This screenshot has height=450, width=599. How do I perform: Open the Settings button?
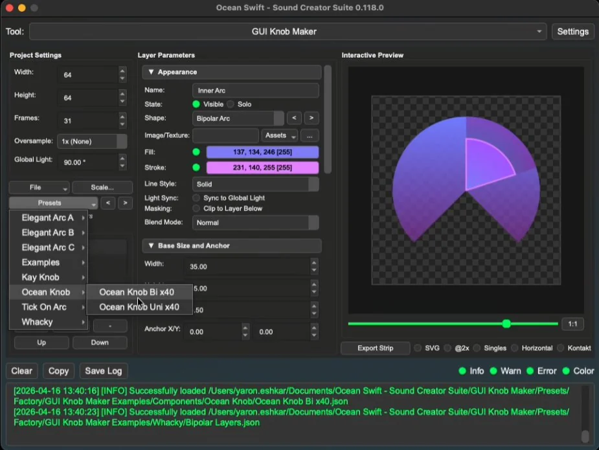point(572,32)
